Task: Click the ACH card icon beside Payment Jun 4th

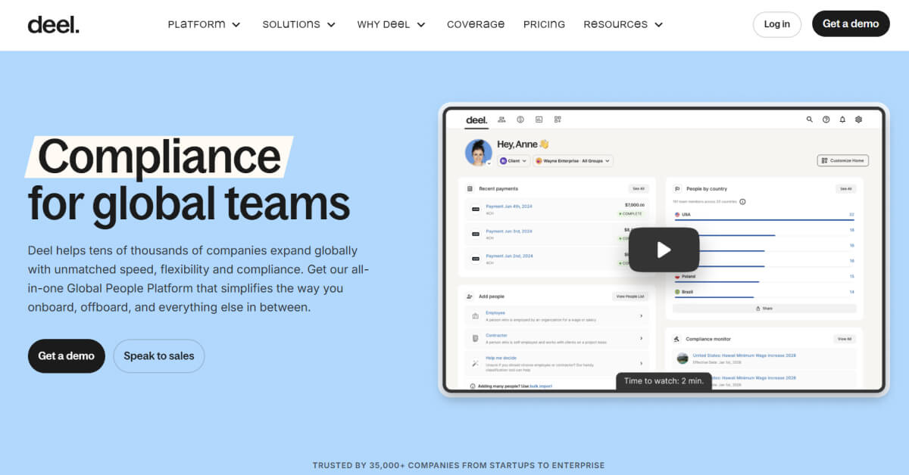Action: pos(476,209)
